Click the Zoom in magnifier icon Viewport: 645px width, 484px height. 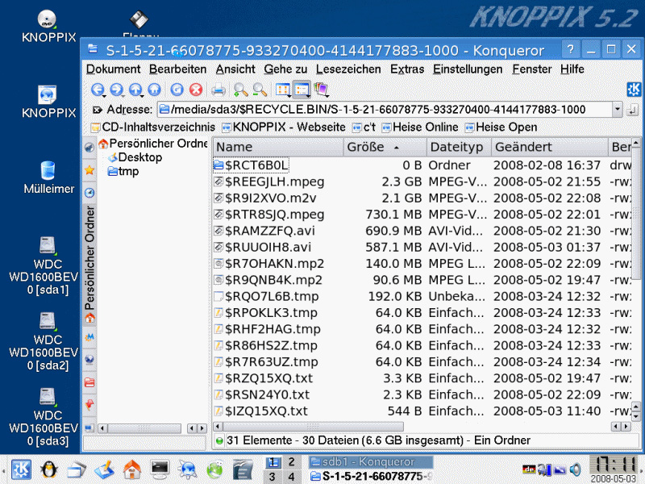240,90
